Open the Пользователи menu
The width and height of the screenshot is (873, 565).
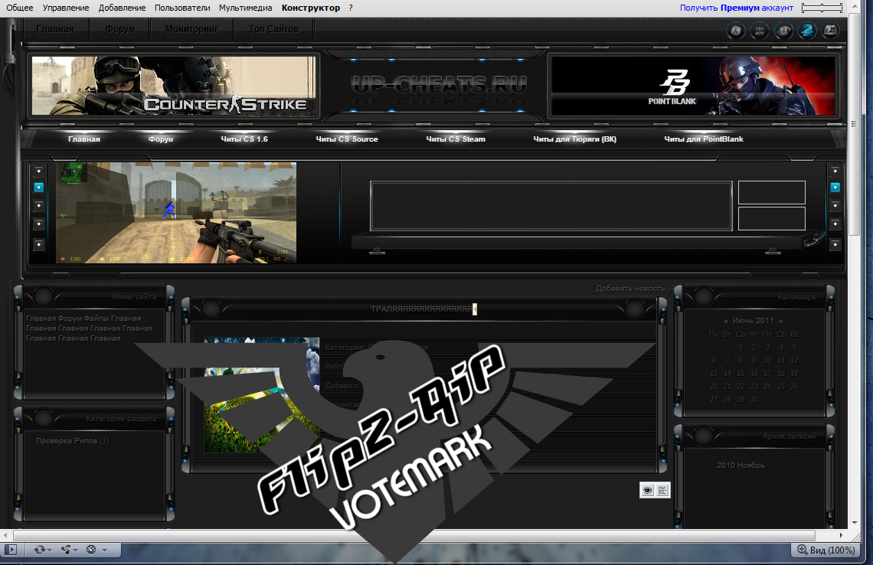(x=182, y=8)
